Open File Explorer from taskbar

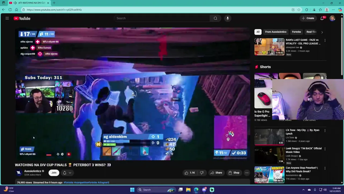pyautogui.click(x=188, y=190)
